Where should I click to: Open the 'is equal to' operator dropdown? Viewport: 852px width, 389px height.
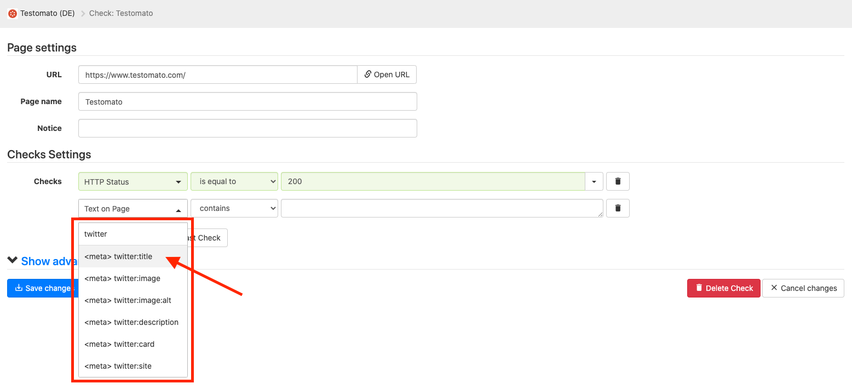point(234,181)
